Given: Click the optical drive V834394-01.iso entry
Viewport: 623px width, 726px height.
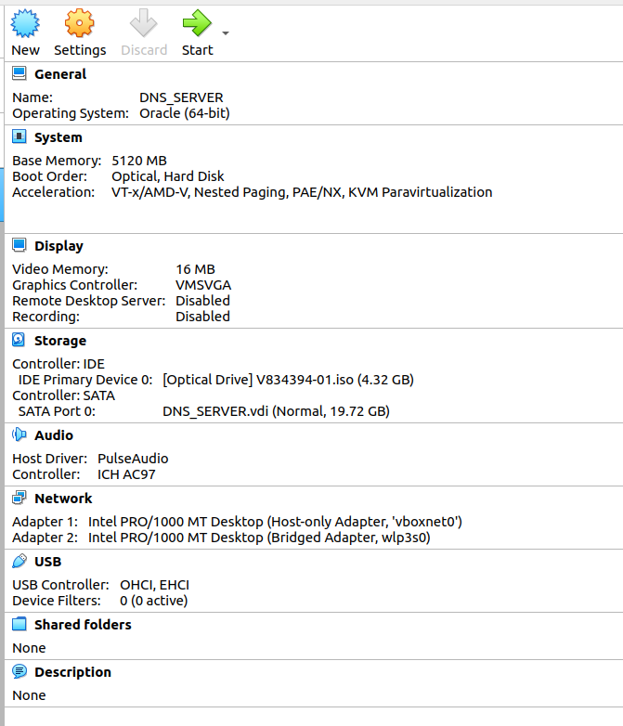Looking at the screenshot, I should click(x=288, y=380).
